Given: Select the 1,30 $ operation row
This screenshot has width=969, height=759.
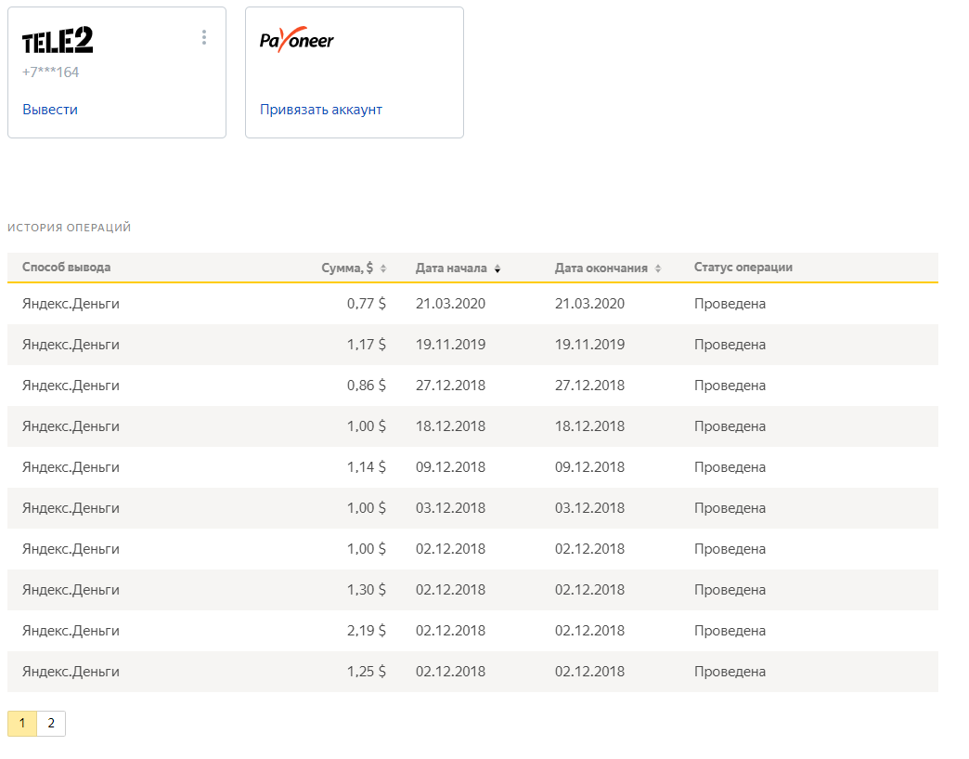Looking at the screenshot, I should [x=472, y=590].
